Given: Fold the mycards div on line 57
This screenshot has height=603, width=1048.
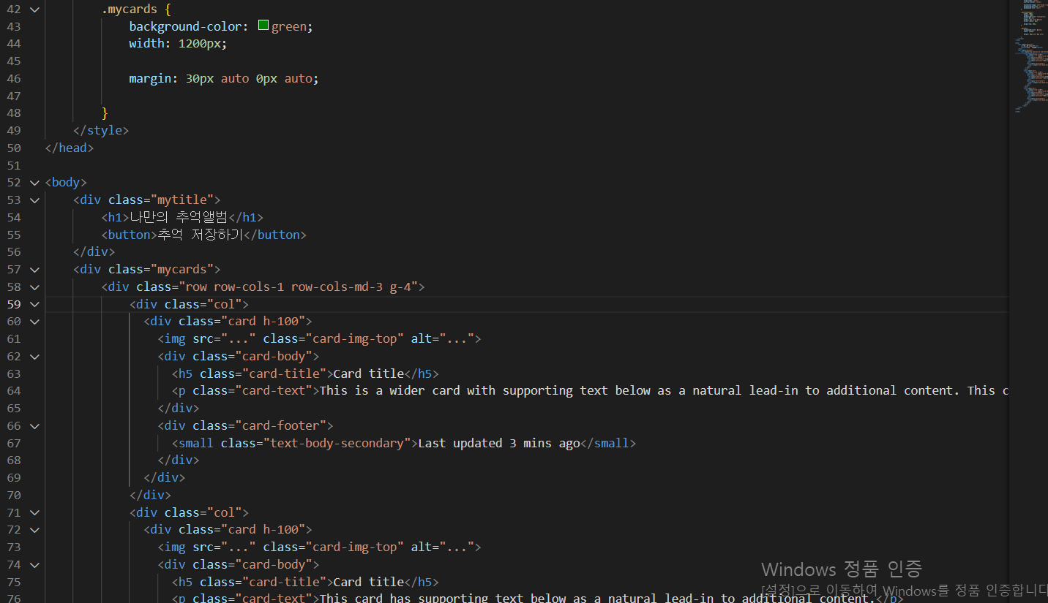Looking at the screenshot, I should click(34, 270).
